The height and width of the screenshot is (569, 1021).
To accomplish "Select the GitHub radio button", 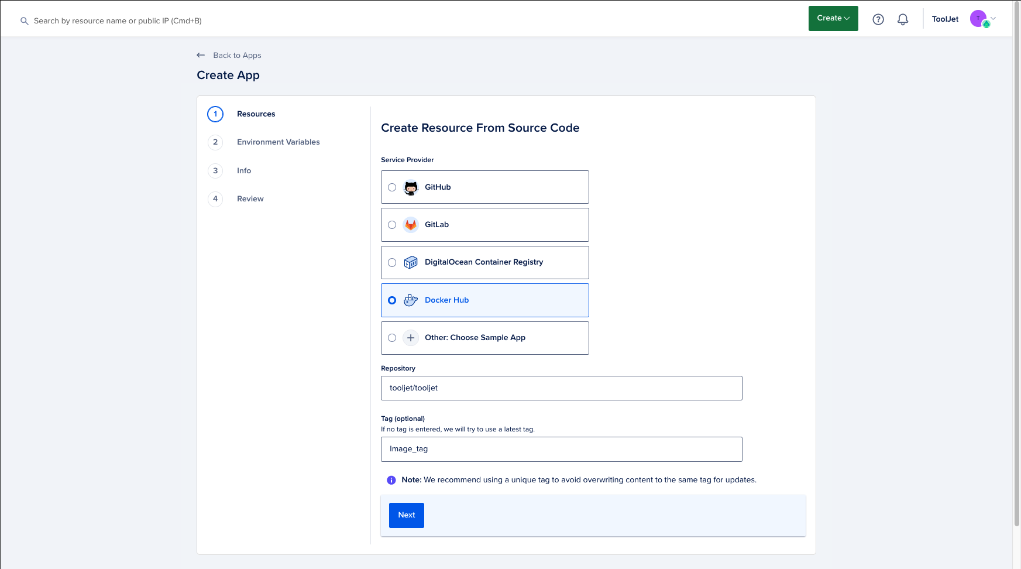I will point(392,187).
